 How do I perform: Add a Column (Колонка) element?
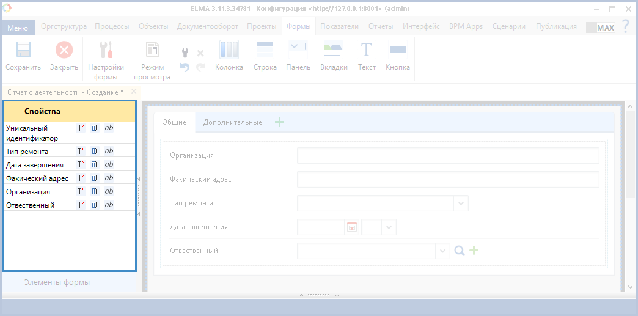coord(229,50)
